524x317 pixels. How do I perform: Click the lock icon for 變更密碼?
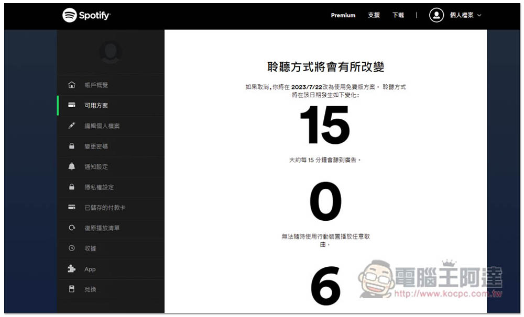coord(71,146)
